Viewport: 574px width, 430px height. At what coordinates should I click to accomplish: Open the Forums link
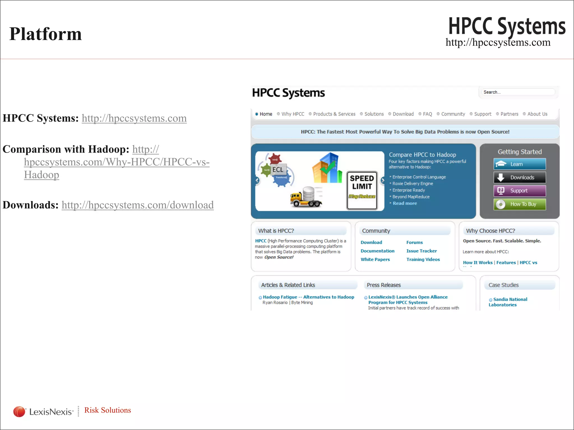(x=415, y=242)
